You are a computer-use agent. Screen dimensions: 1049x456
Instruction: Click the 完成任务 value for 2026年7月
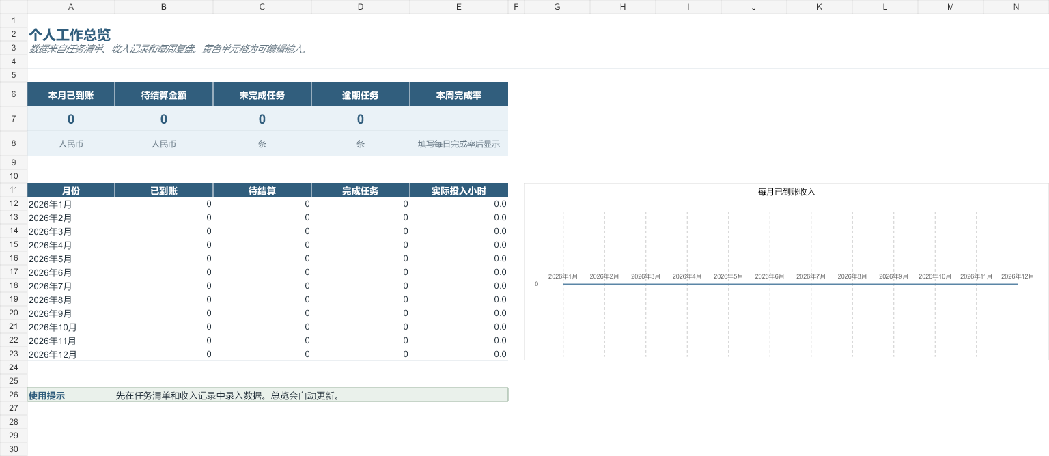361,286
